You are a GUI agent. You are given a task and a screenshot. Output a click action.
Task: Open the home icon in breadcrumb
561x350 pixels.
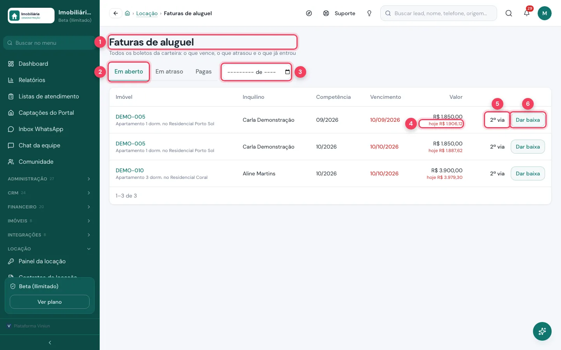coord(127,13)
